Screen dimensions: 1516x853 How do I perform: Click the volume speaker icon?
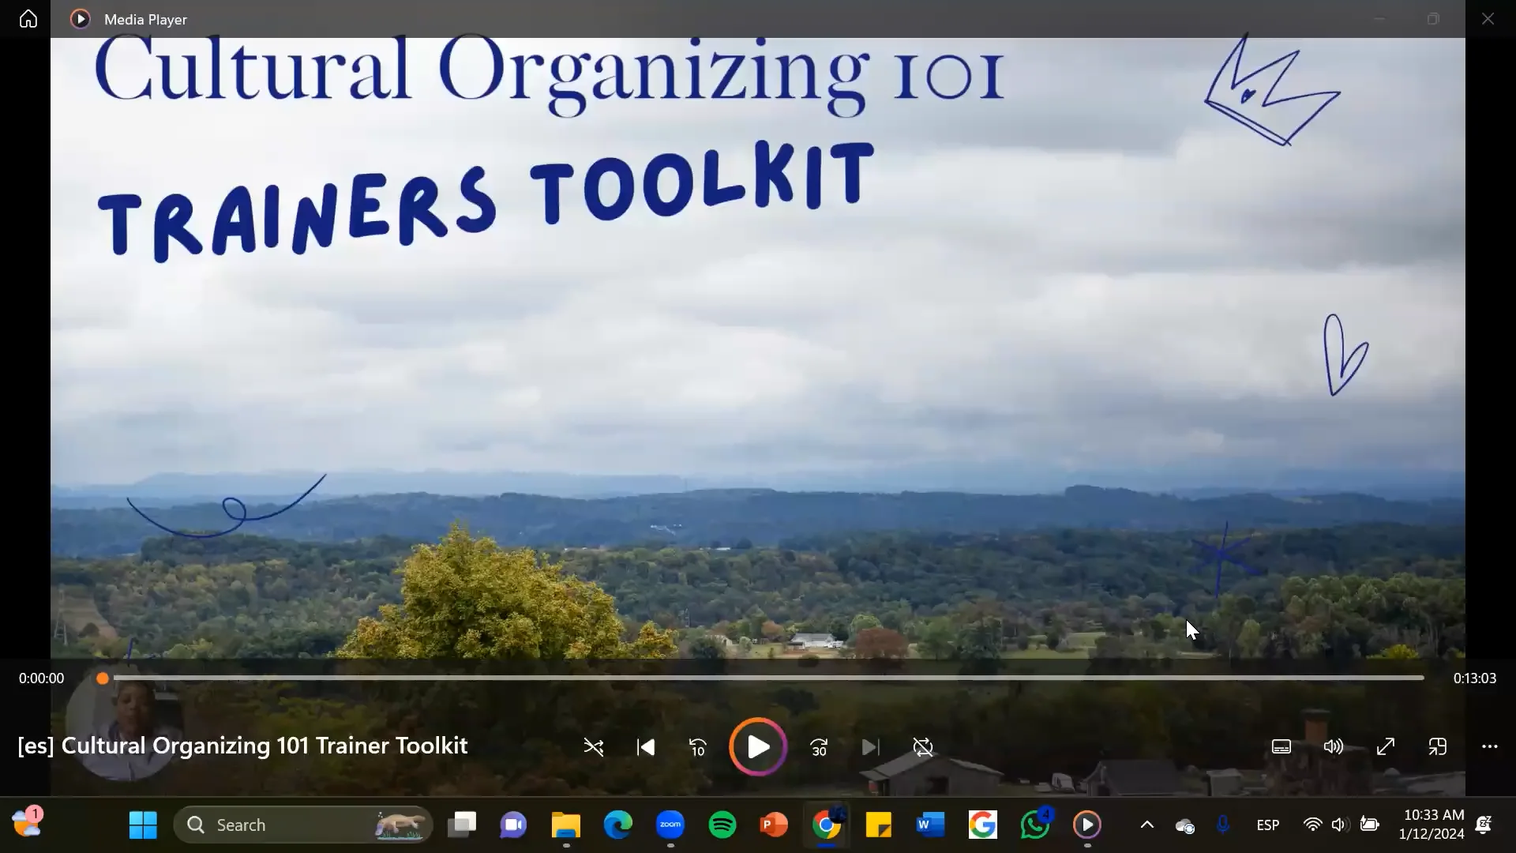click(1333, 746)
